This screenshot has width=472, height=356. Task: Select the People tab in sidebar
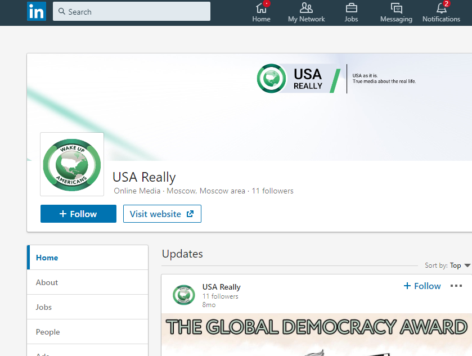tap(48, 332)
